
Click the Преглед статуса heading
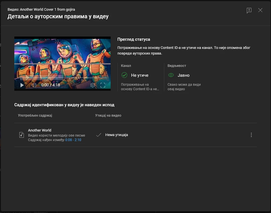[134, 39]
